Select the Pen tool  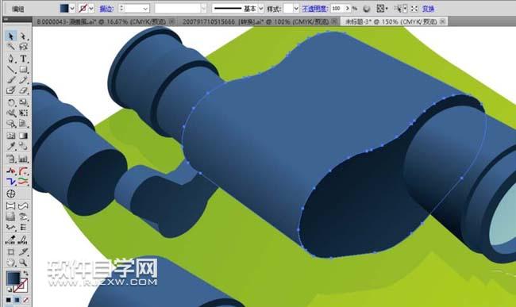[11, 59]
